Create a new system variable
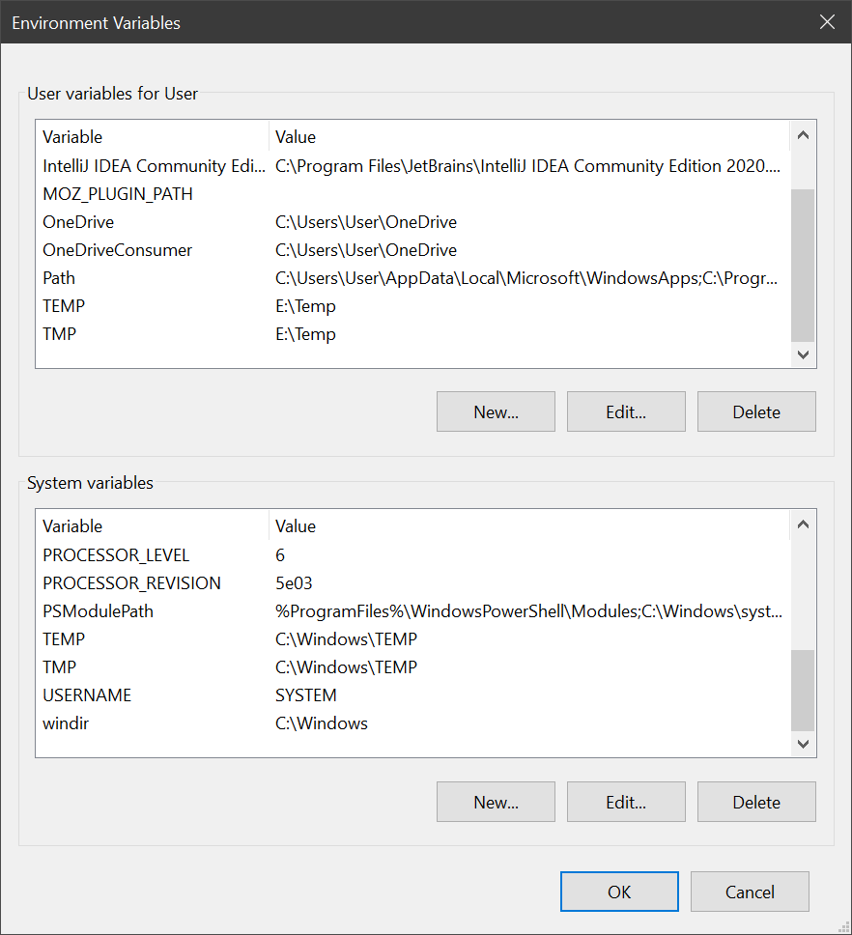The height and width of the screenshot is (935, 852). (x=496, y=802)
